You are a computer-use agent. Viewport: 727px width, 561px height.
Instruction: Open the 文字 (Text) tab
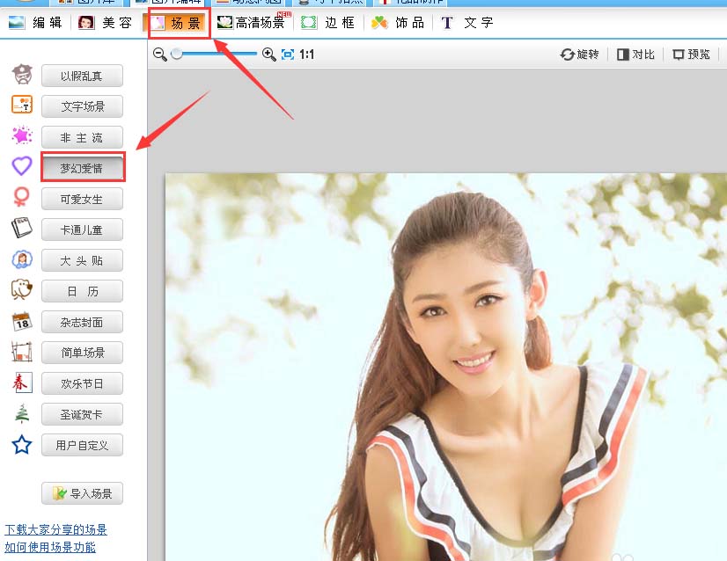point(466,23)
